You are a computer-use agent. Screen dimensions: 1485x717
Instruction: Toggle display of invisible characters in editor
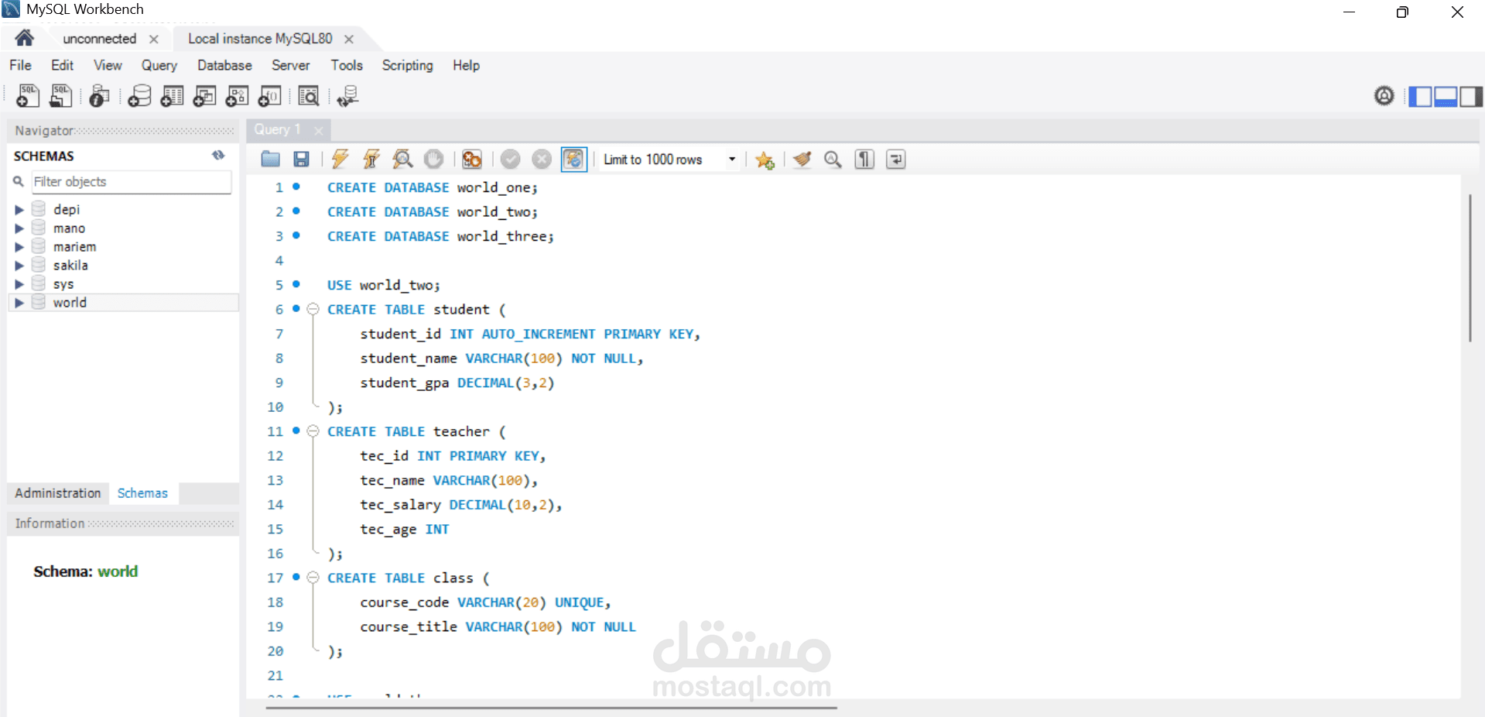pyautogui.click(x=864, y=160)
